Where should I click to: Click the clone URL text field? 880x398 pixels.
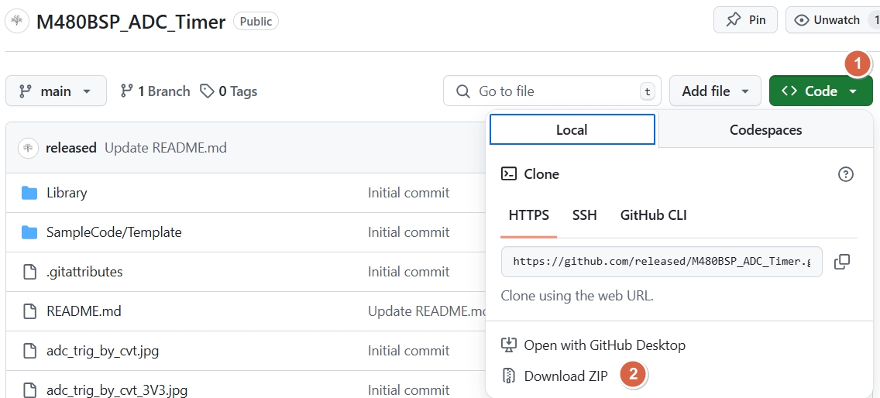coord(662,262)
